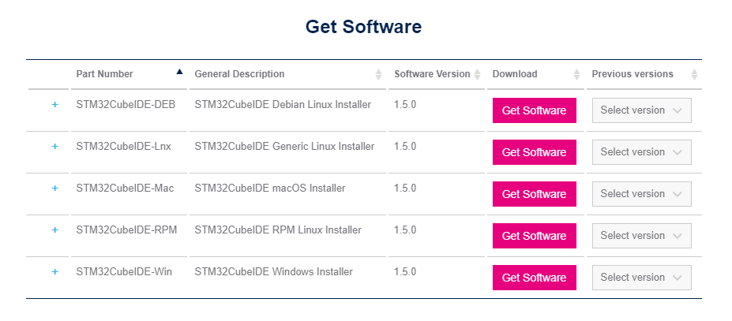Open Select version dropdown for STM32CubeIDE-Mac
The width and height of the screenshot is (732, 321).
[x=641, y=194]
